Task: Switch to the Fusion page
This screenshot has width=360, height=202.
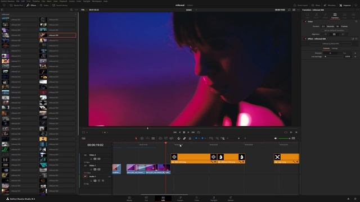Action: click(180, 199)
